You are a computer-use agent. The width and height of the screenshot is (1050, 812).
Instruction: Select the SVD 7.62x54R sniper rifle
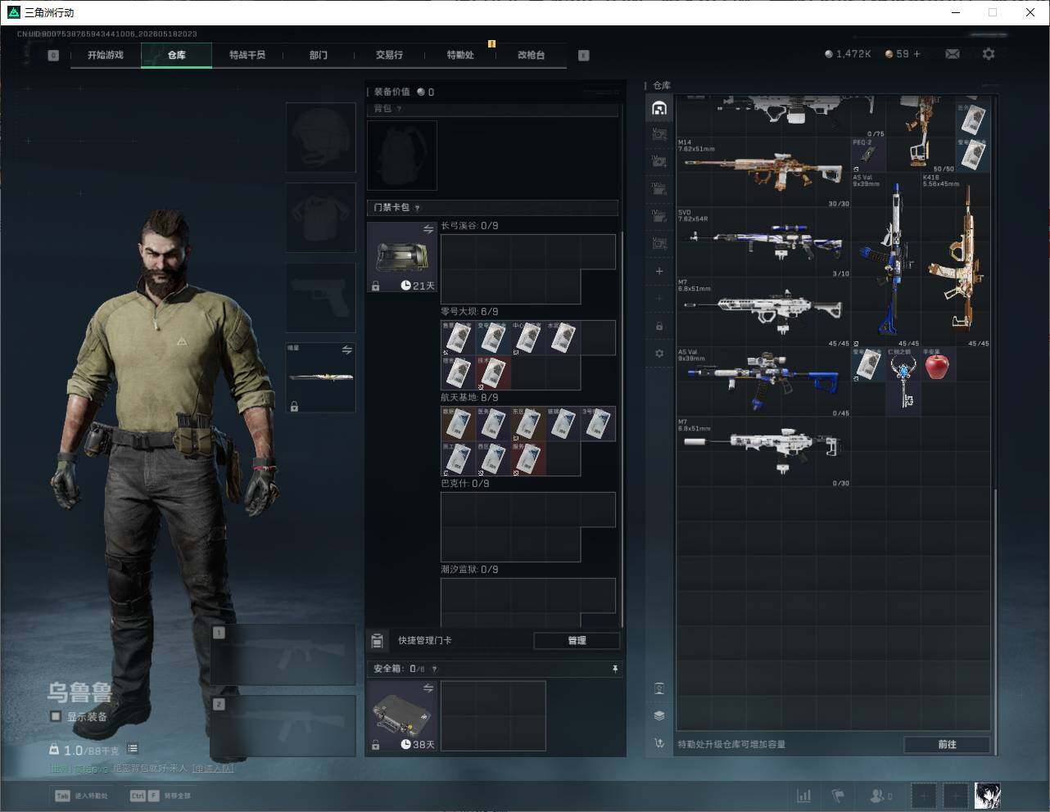tap(763, 242)
